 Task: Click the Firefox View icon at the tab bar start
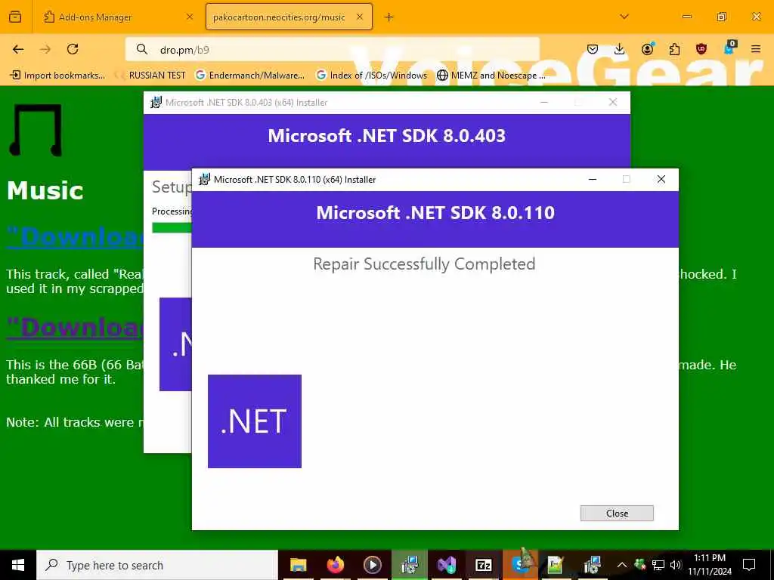(15, 17)
